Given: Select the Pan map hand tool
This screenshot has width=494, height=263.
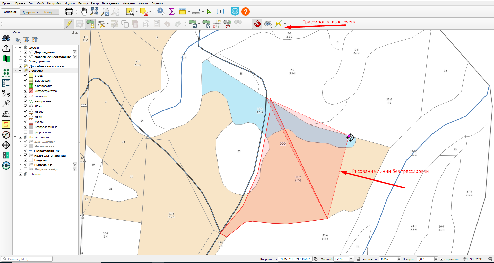Looking at the screenshot, I should point(84,12).
